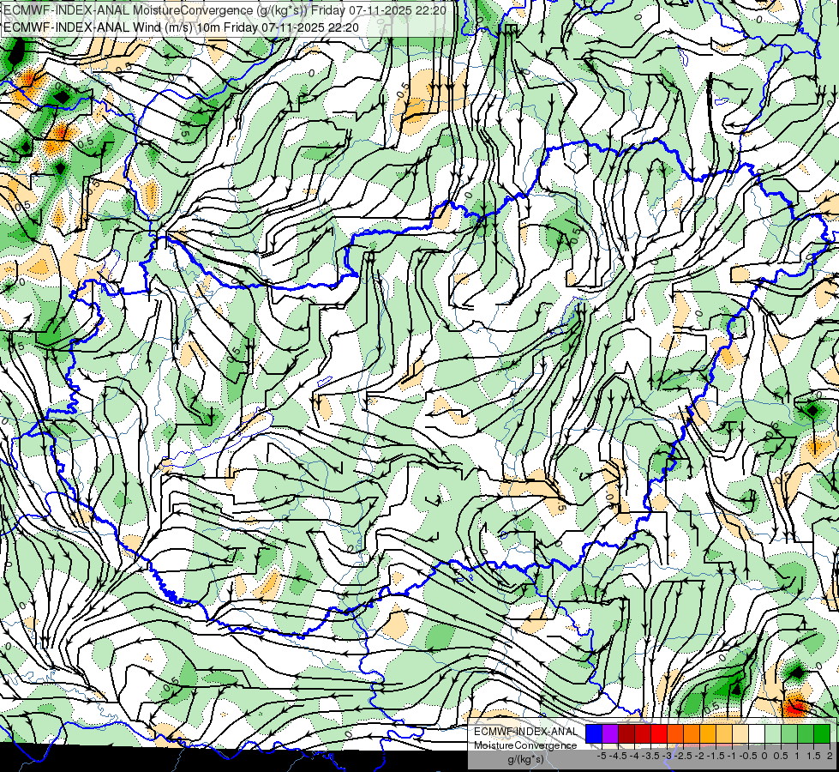Click the -2 tick label on the legend
The height and width of the screenshot is (772, 839).
(x=699, y=756)
